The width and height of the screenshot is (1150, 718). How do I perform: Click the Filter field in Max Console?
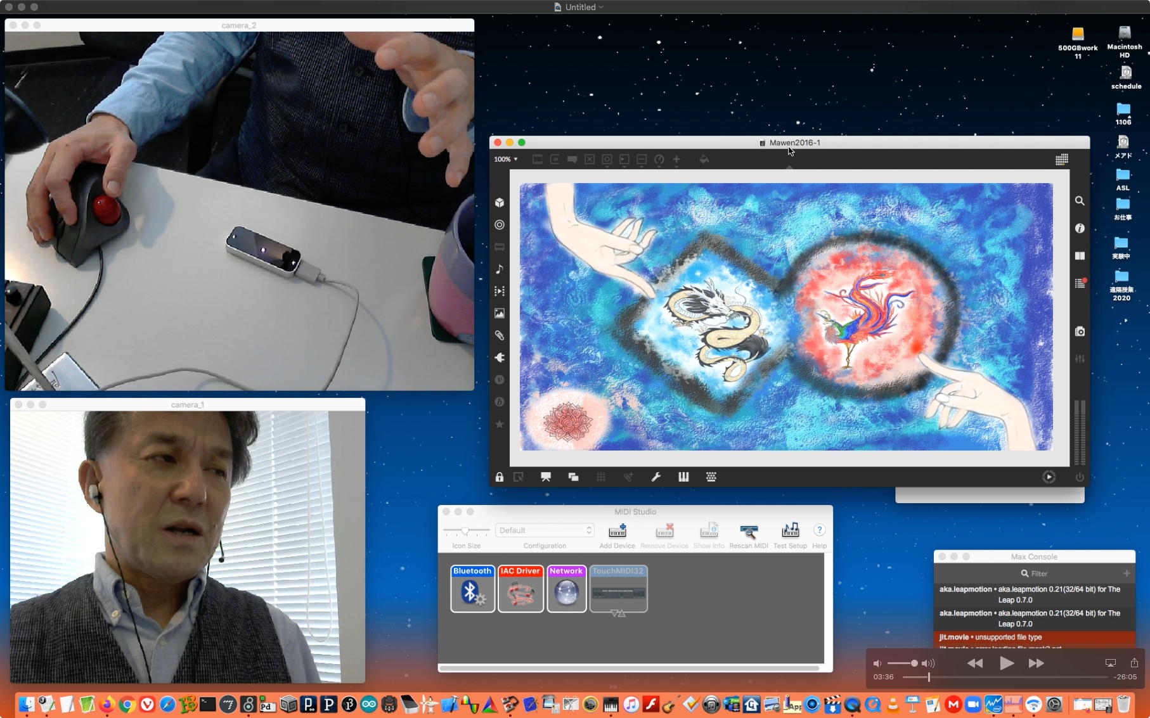coord(1034,574)
